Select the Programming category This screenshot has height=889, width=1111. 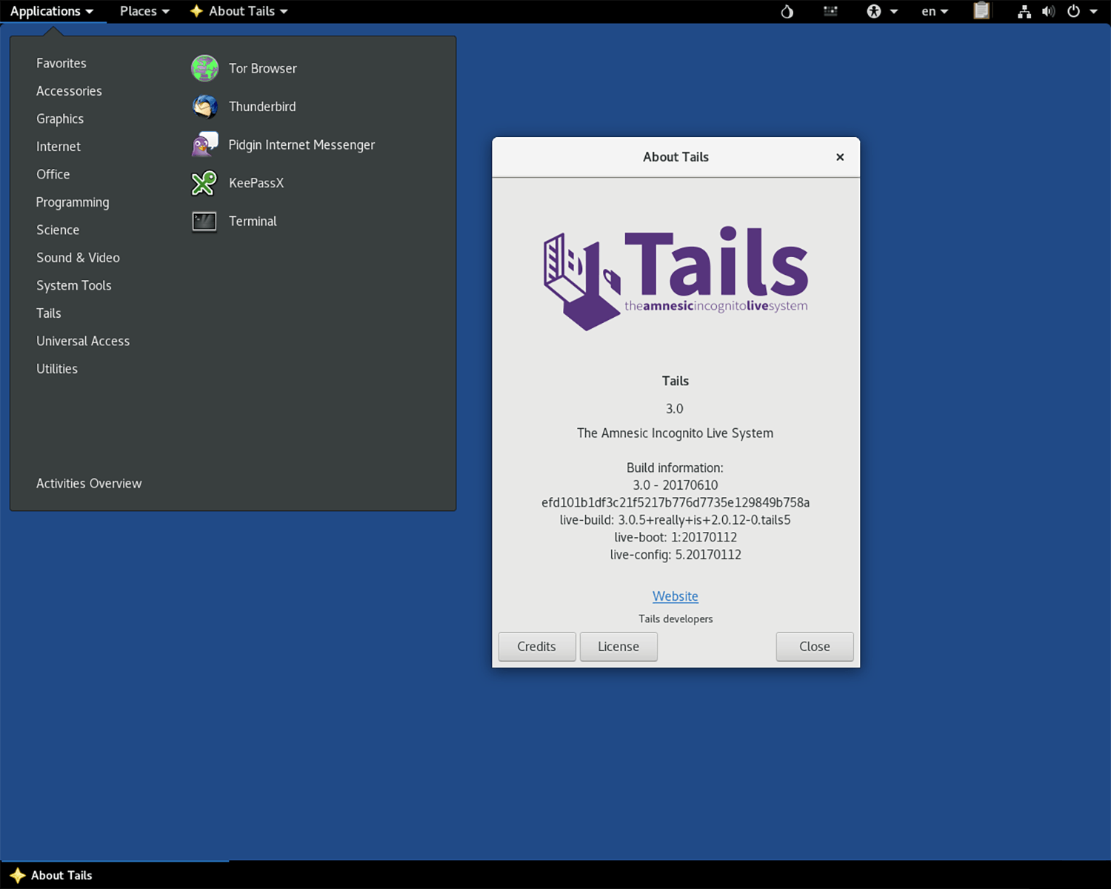[x=73, y=202]
